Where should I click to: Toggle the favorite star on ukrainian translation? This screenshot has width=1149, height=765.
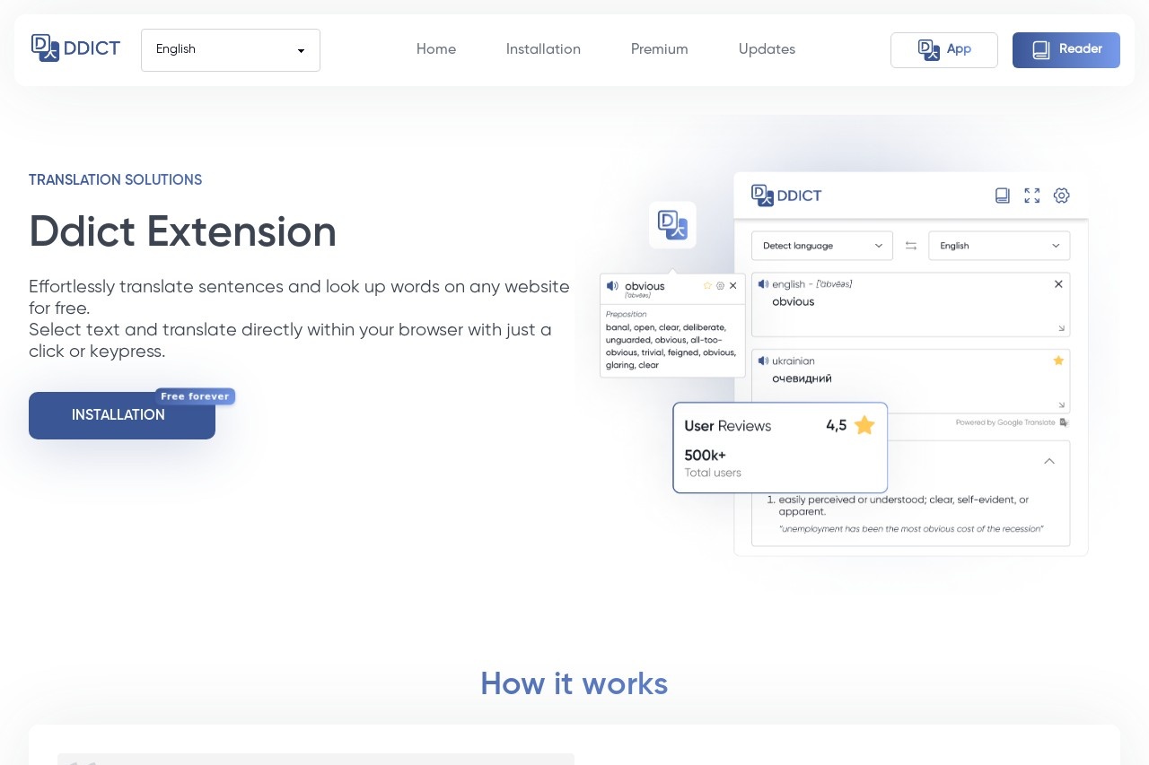[x=1058, y=361]
